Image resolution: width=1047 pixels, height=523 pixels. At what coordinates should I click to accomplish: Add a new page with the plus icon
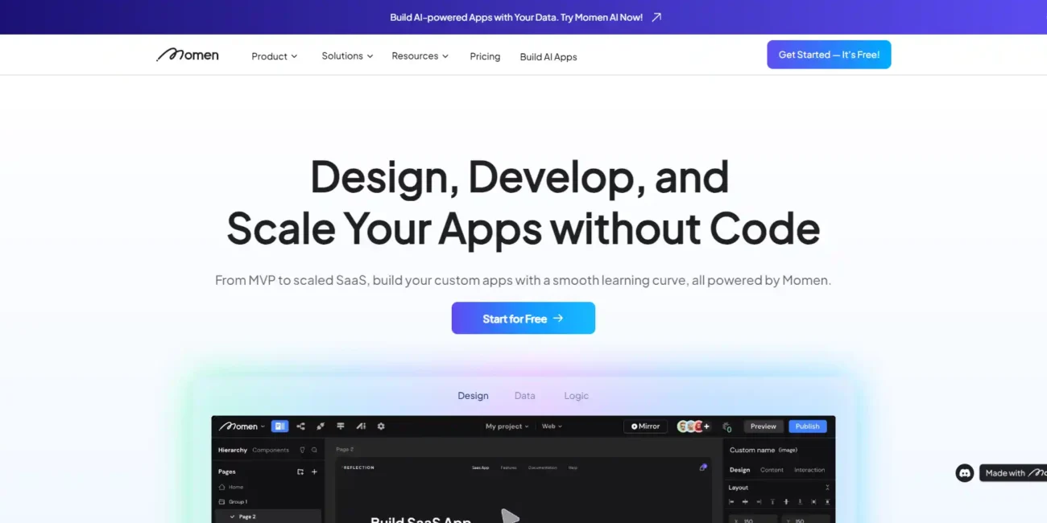(x=314, y=472)
